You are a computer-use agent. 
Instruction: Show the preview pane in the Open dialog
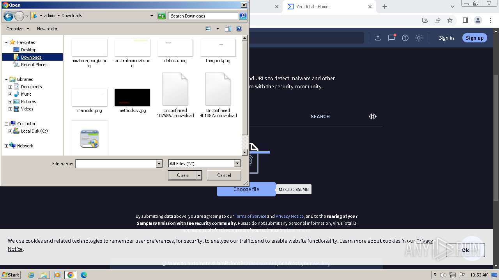click(228, 29)
